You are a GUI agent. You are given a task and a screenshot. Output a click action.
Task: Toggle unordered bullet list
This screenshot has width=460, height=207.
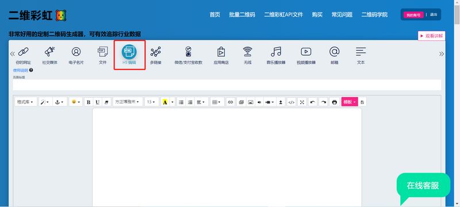point(181,102)
